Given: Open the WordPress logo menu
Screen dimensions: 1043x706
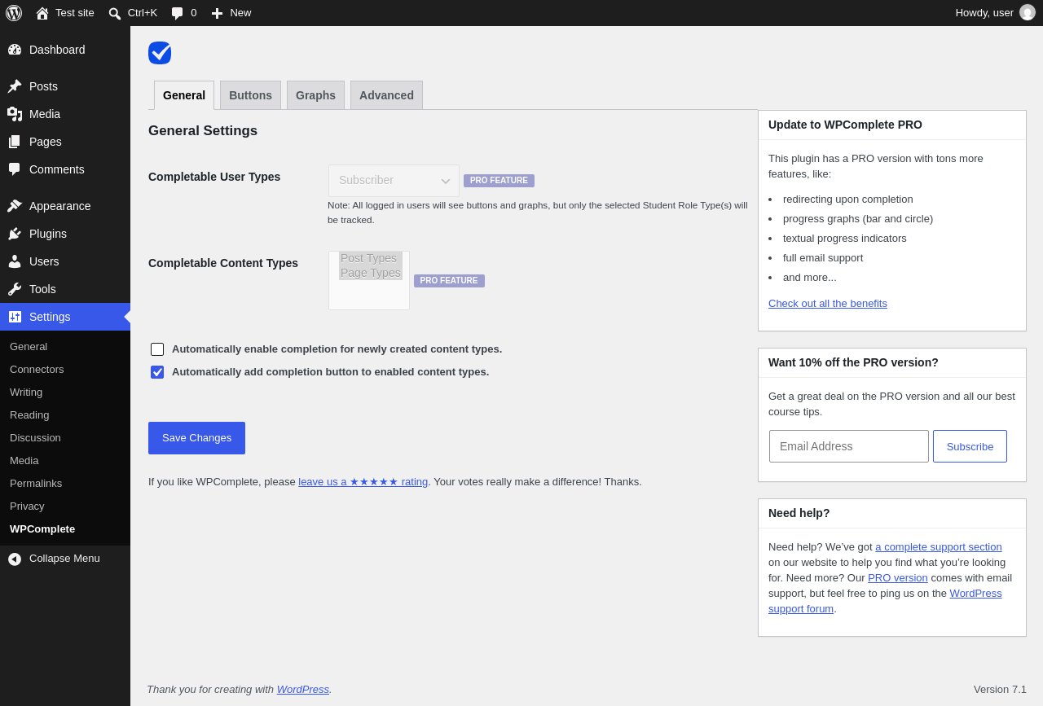Looking at the screenshot, I should coord(14,13).
